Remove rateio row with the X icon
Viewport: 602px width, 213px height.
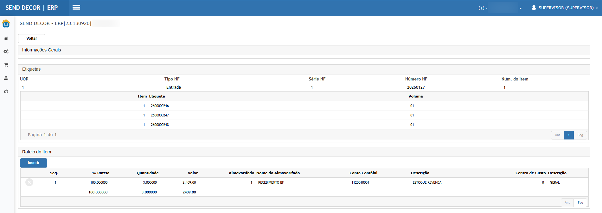coord(29,182)
